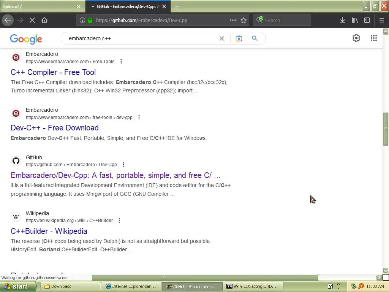Screen dimensions: 389x292
Task: Bookmark this page with the star
Action: [244, 20]
